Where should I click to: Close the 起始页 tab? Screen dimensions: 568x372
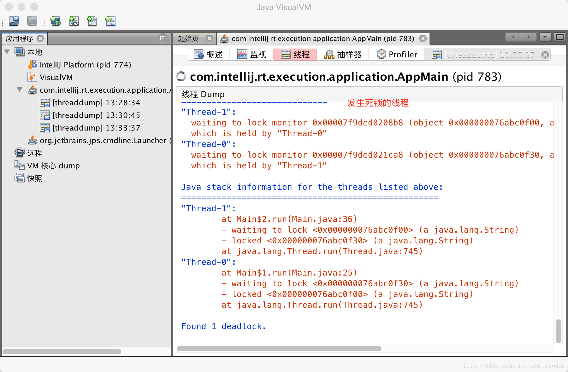coord(209,38)
